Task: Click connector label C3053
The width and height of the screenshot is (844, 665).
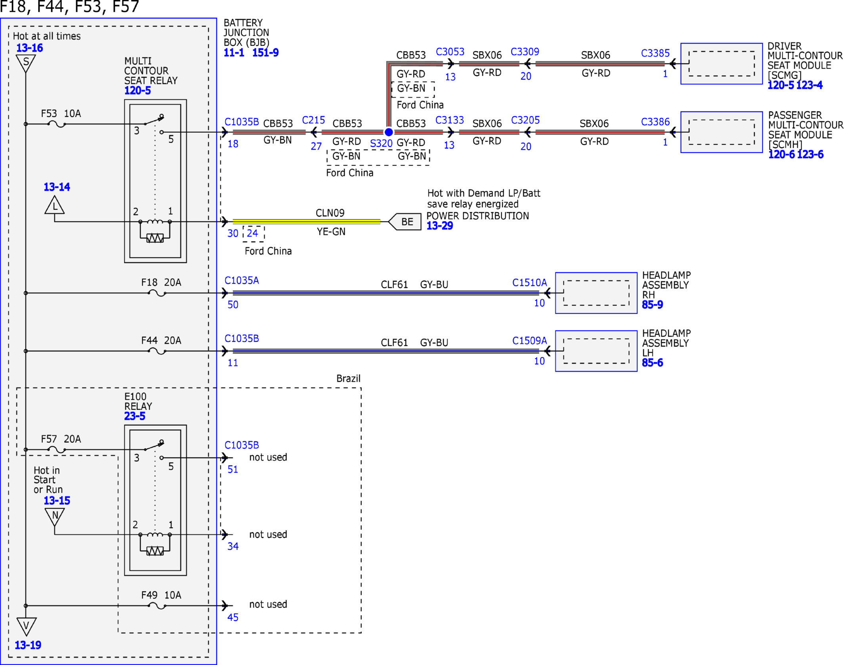Action: (450, 51)
